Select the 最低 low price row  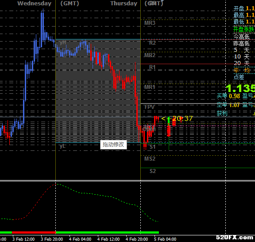coord(244,22)
